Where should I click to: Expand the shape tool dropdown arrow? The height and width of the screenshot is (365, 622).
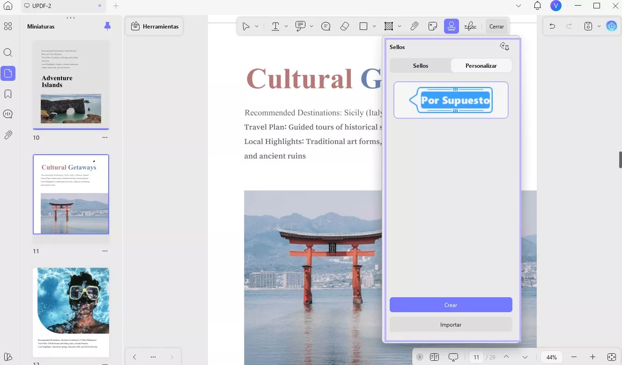(x=374, y=27)
